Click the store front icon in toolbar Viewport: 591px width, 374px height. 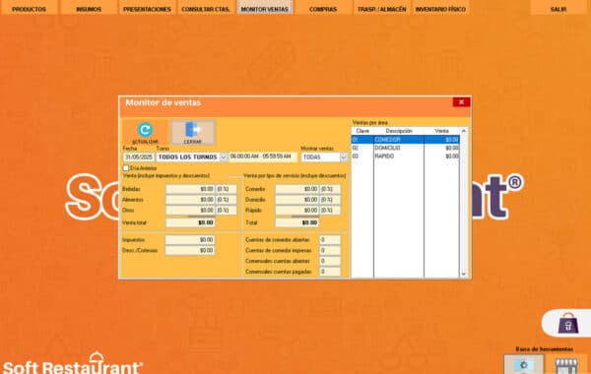tap(565, 365)
